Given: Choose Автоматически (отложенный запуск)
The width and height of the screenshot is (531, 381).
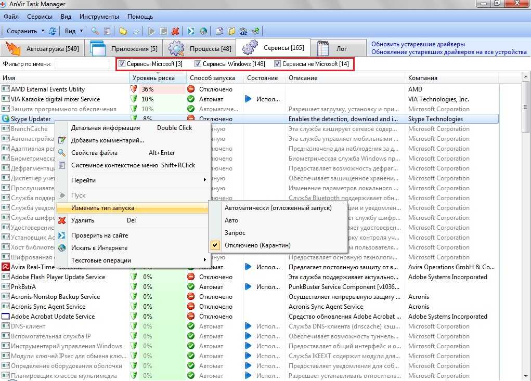Looking at the screenshot, I should coord(278,208).
